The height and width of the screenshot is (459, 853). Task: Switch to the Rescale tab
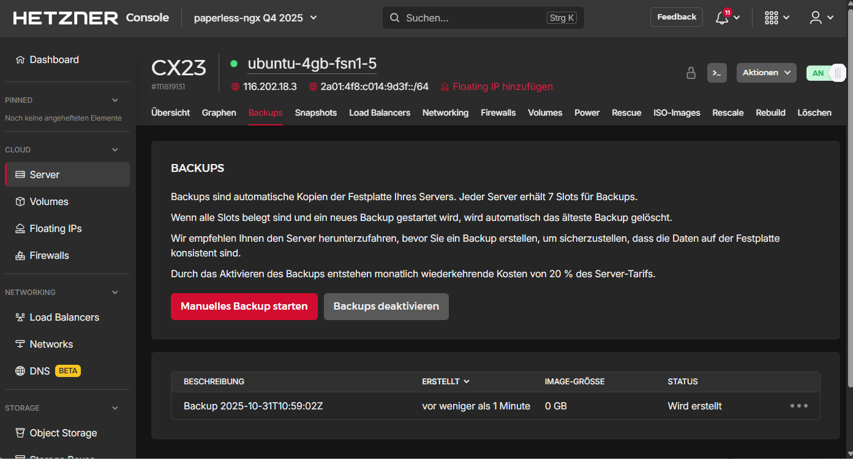point(727,113)
